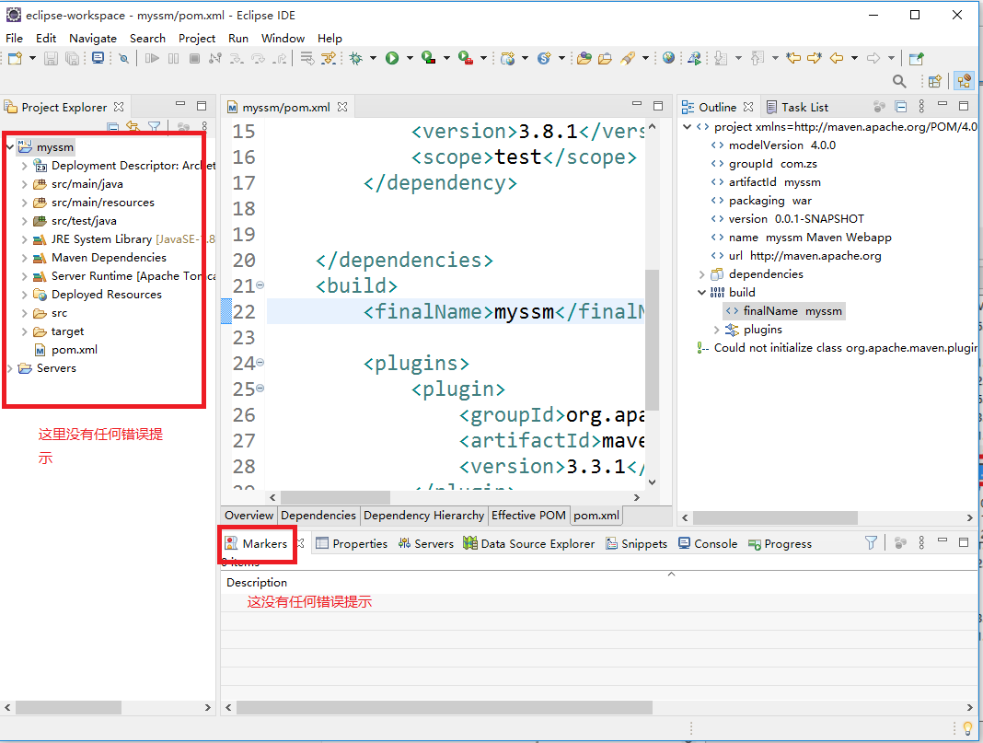Close the Project Explorer view
The width and height of the screenshot is (983, 743).
click(119, 107)
